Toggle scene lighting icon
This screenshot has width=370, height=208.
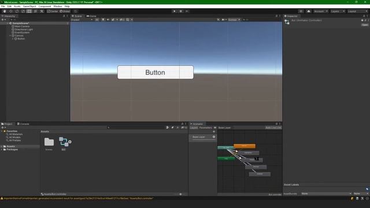pos(103,20)
